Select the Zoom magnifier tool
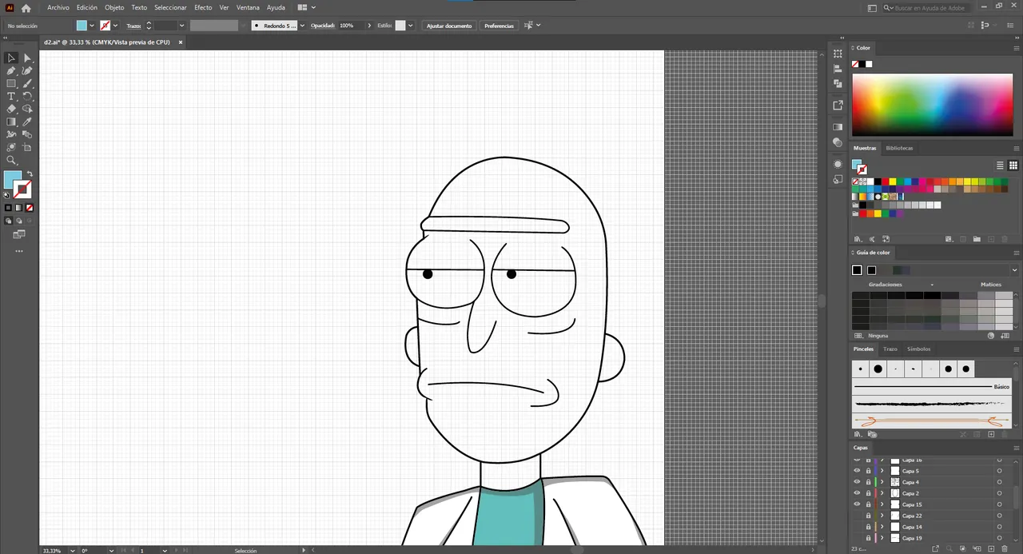Image resolution: width=1023 pixels, height=554 pixels. pyautogui.click(x=11, y=160)
